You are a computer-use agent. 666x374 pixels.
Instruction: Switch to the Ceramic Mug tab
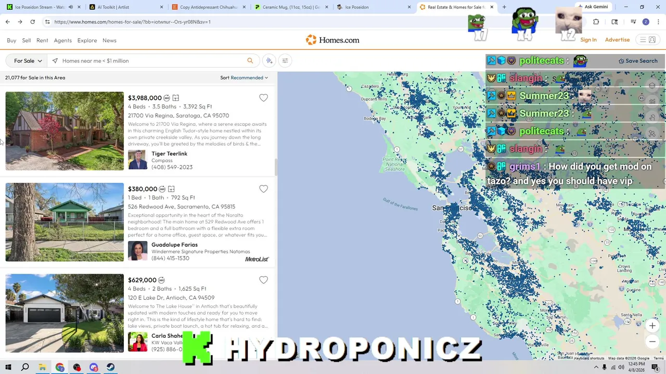tap(291, 7)
